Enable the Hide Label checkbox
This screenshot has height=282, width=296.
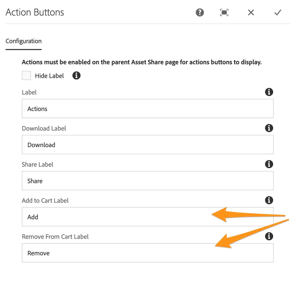pyautogui.click(x=26, y=76)
